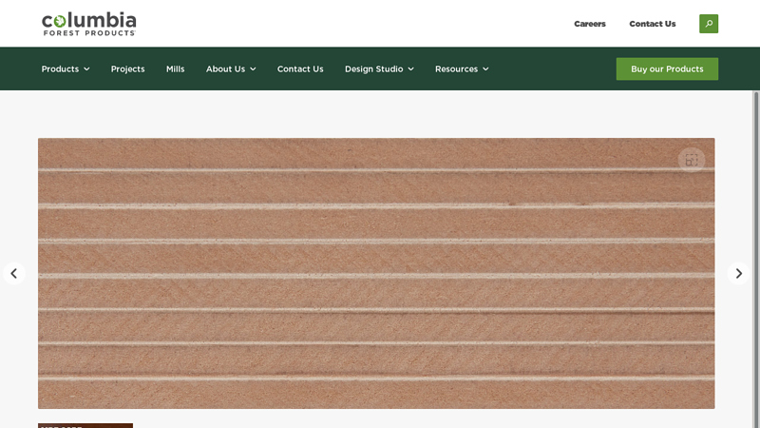Click the Buy our Products button

pyautogui.click(x=667, y=68)
